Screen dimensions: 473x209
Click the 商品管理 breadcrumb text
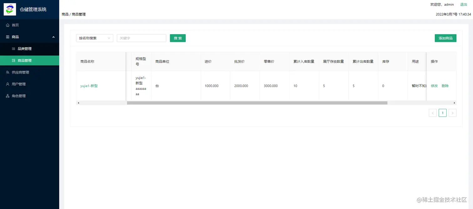click(79, 14)
